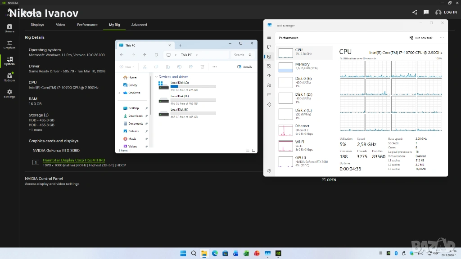Open the New dropdown in File Explorer

tap(128, 67)
